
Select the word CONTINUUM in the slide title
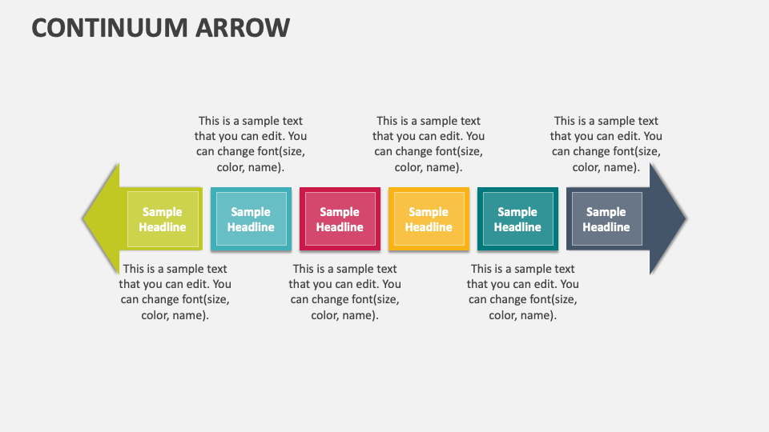(x=107, y=27)
